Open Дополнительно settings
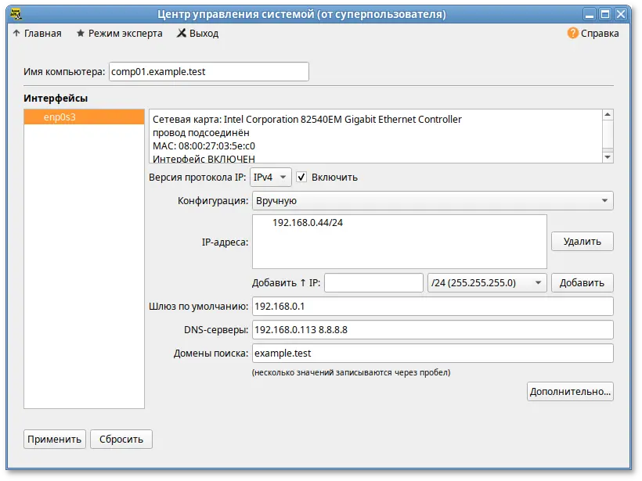 coord(570,391)
